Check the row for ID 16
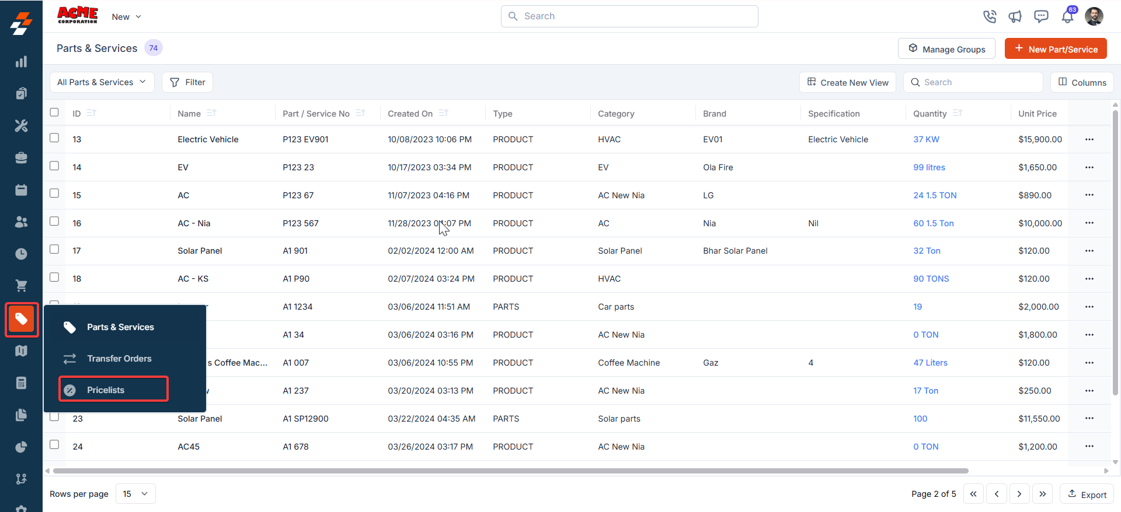 click(x=54, y=221)
